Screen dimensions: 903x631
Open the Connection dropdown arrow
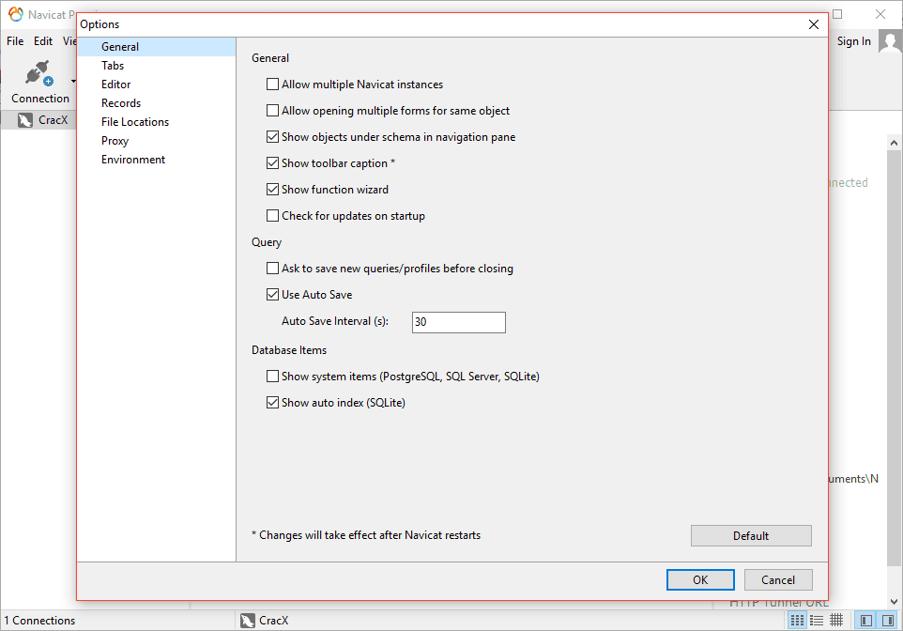72,80
